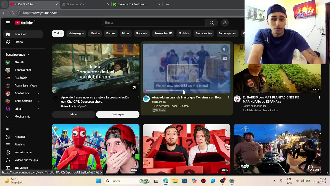The image size is (330, 186).
Task: Reload the page in the browser
Action: tap(12, 13)
